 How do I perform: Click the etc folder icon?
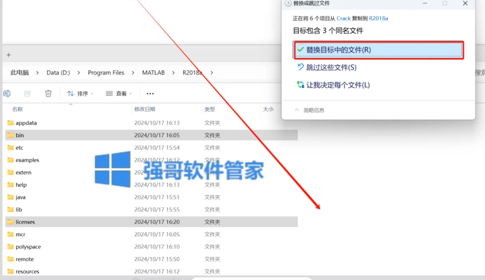[x=11, y=148]
